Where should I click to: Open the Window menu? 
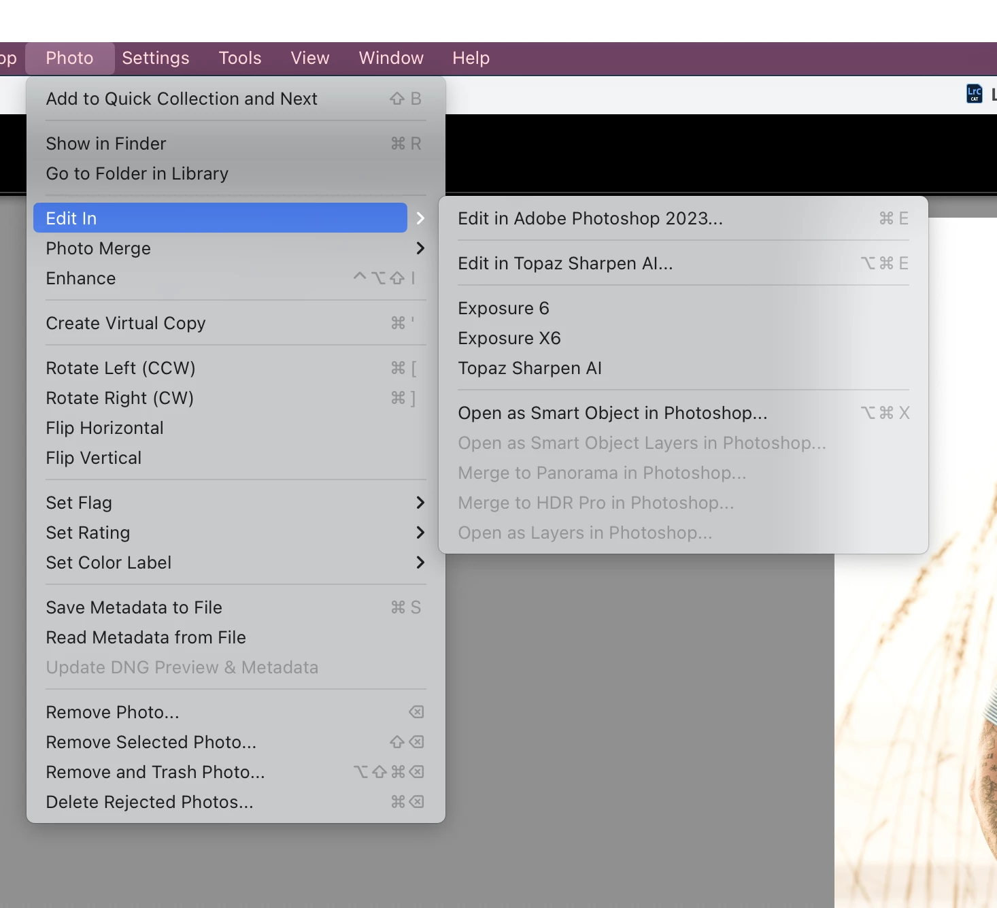(391, 58)
